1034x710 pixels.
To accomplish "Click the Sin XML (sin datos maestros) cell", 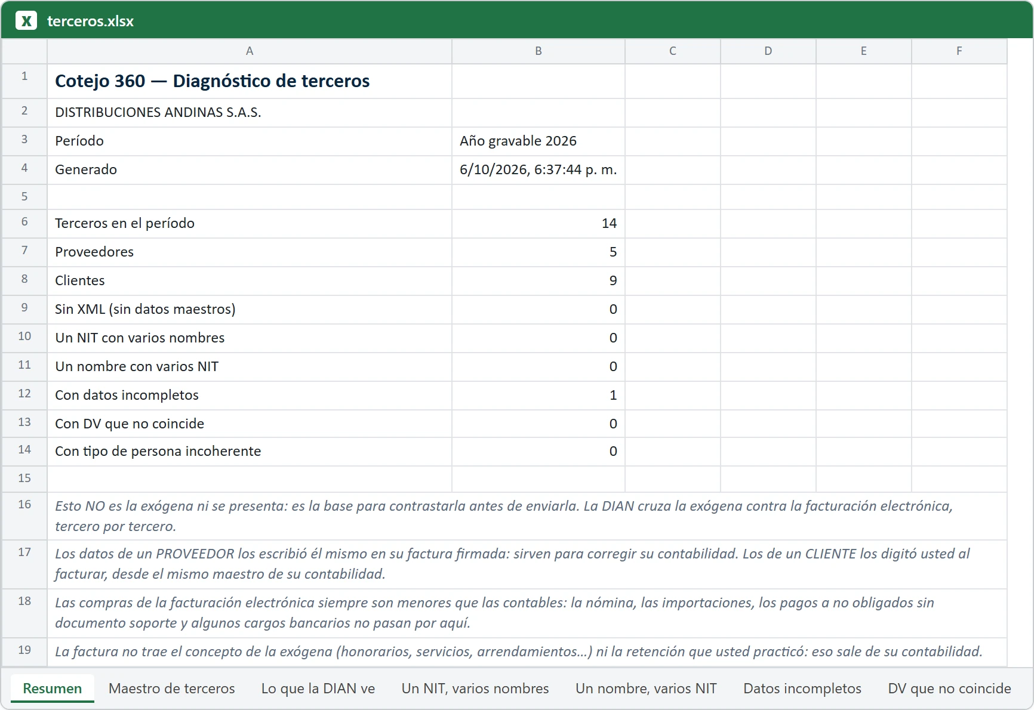I will click(250, 310).
